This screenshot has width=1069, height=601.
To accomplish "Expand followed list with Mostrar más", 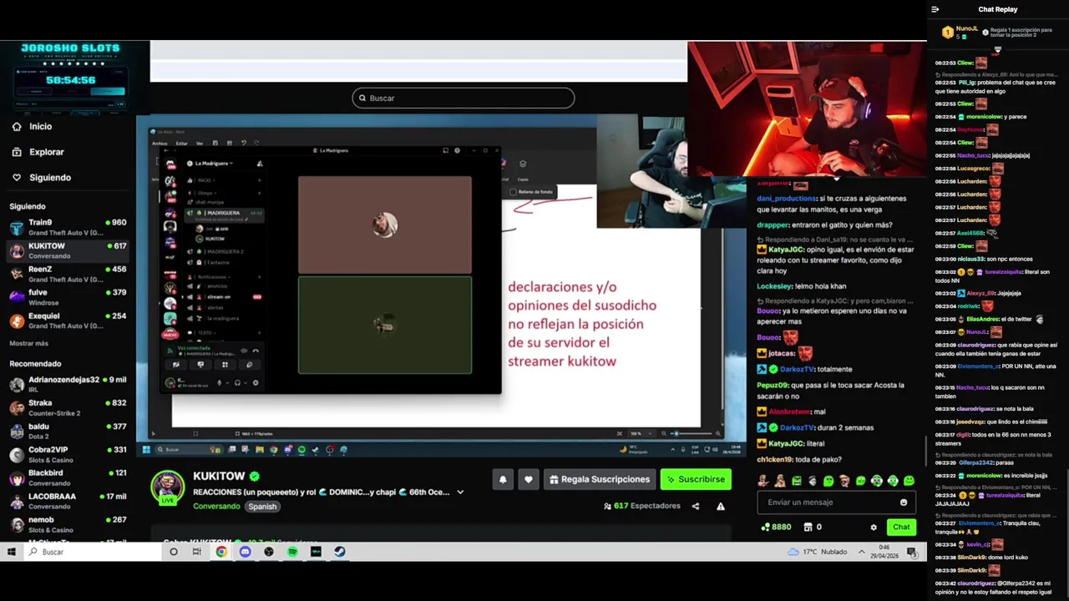I will 29,343.
